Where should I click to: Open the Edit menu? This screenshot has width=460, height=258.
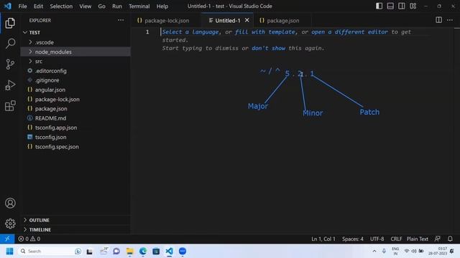(x=38, y=6)
